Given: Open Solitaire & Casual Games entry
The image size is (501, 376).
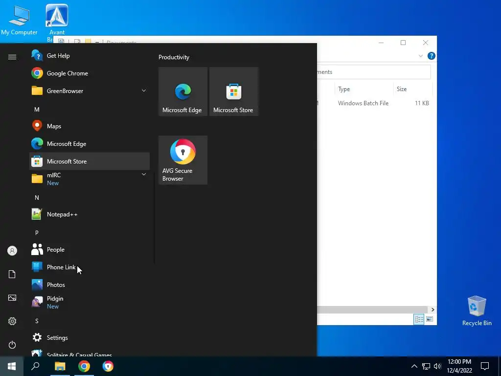Looking at the screenshot, I should point(90,352).
